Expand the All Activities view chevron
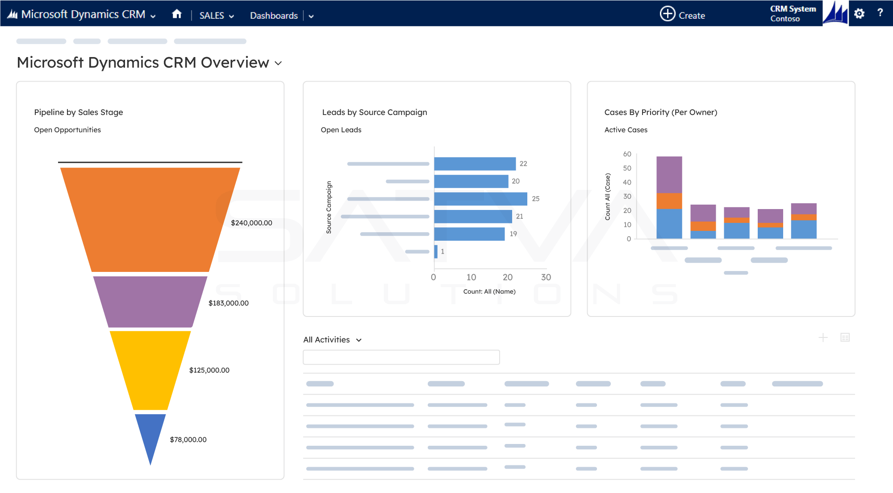This screenshot has height=493, width=893. click(x=359, y=340)
